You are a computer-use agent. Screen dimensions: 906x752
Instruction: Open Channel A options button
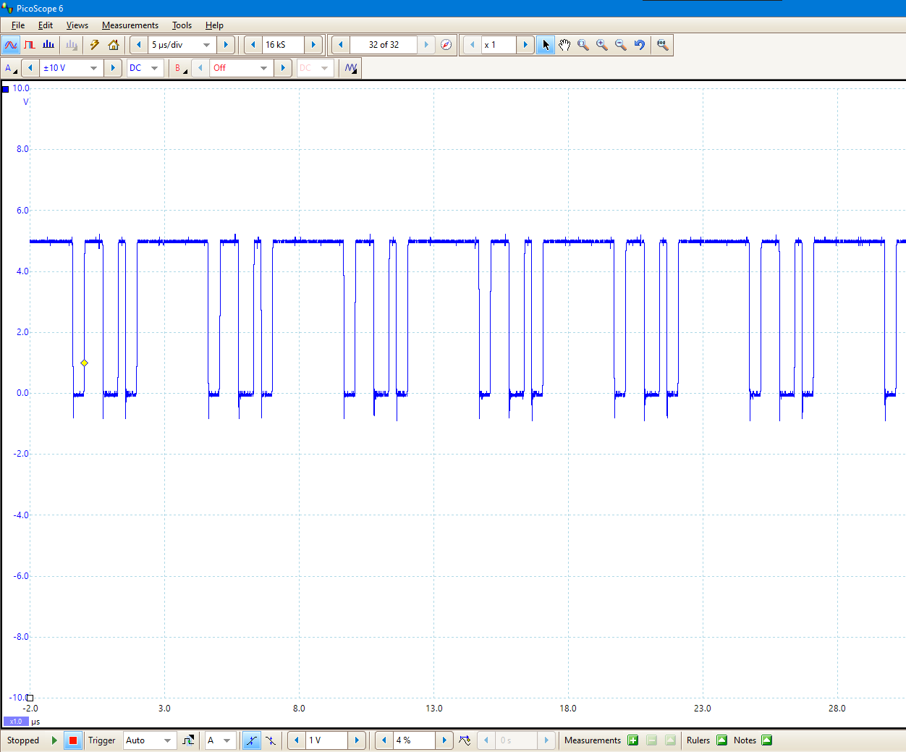click(x=11, y=68)
